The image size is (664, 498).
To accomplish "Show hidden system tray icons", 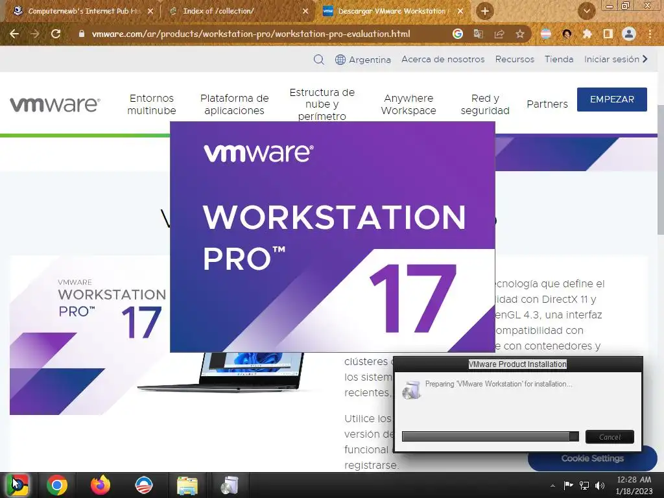I will (x=552, y=486).
